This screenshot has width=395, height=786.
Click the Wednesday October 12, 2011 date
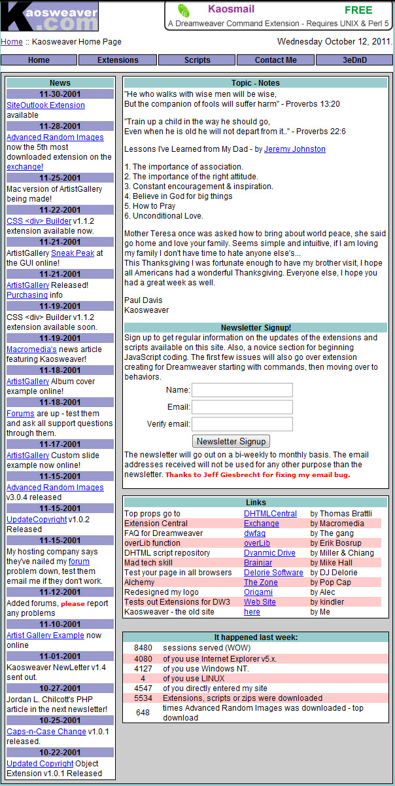(x=335, y=41)
